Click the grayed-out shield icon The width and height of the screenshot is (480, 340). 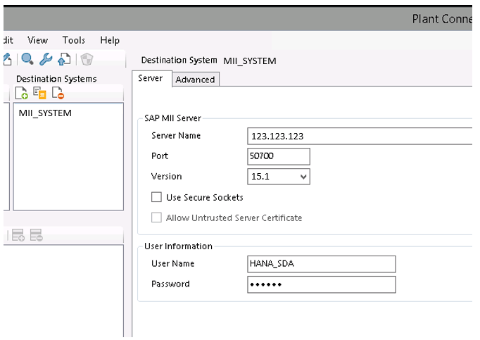pos(87,60)
